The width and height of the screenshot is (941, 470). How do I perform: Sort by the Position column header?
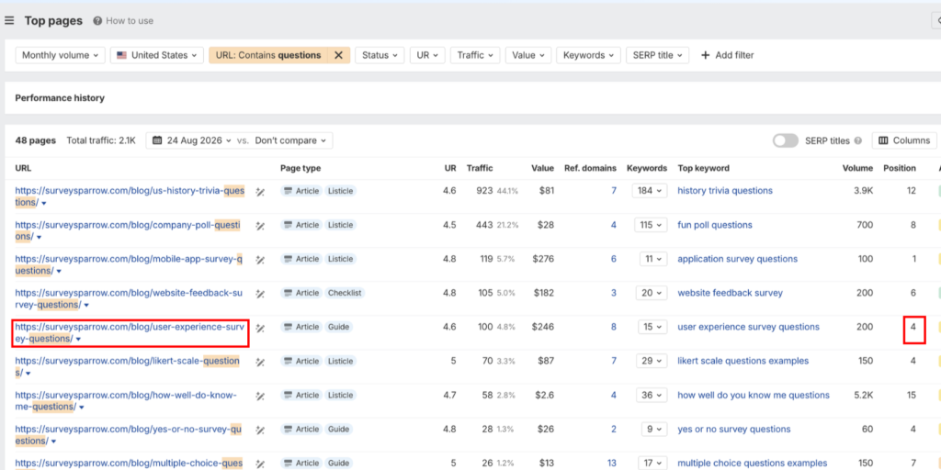(900, 169)
